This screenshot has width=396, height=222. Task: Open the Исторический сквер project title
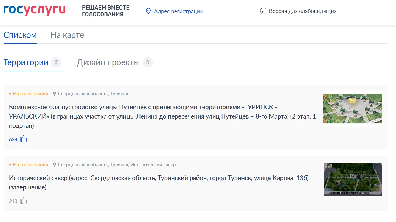coord(159,183)
